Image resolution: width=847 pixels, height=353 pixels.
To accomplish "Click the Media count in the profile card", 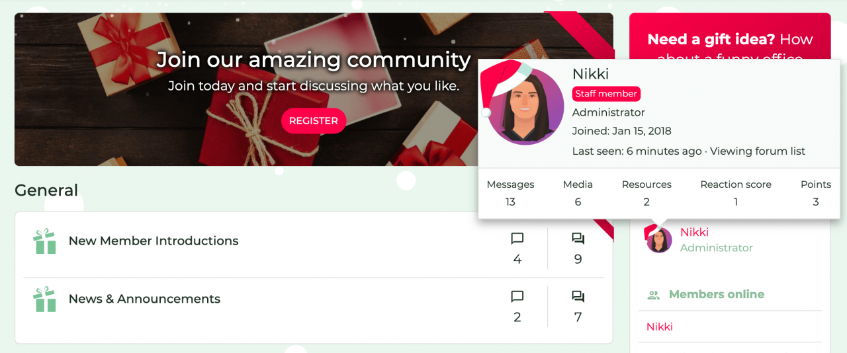I will [578, 202].
